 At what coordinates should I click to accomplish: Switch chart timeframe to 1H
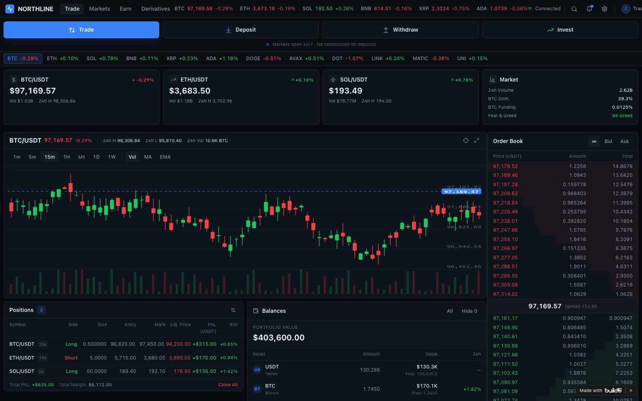(x=66, y=157)
